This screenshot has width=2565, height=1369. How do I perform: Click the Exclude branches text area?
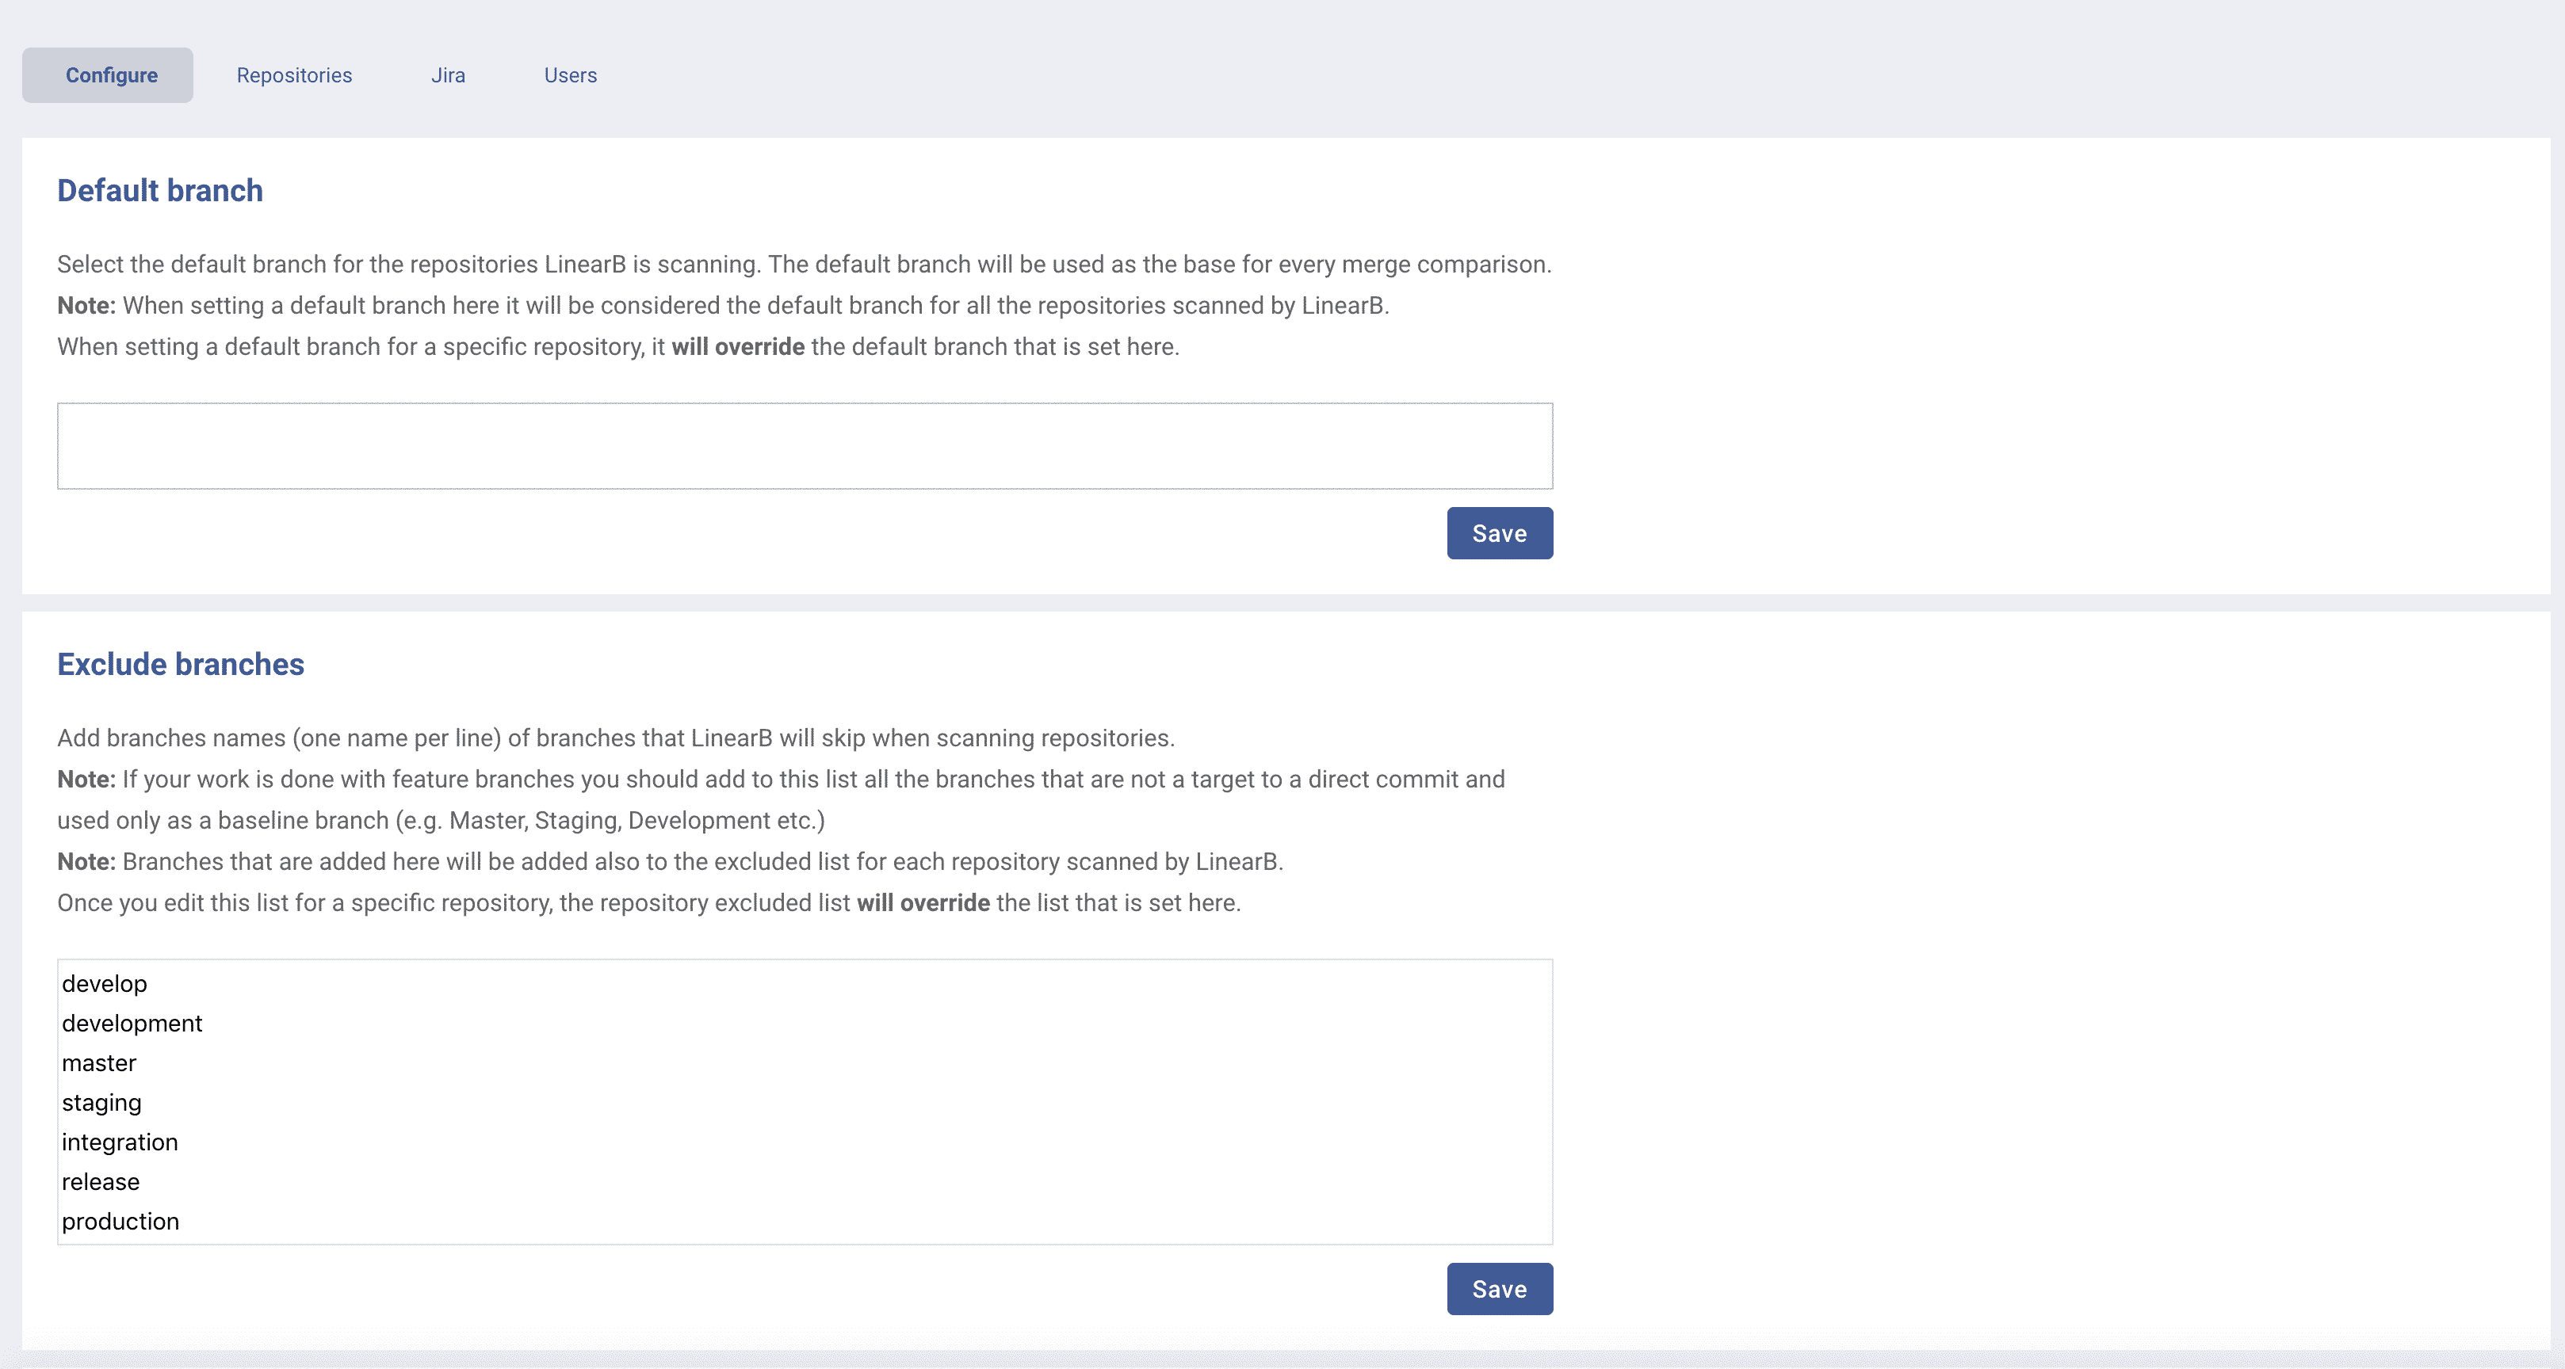point(805,1102)
